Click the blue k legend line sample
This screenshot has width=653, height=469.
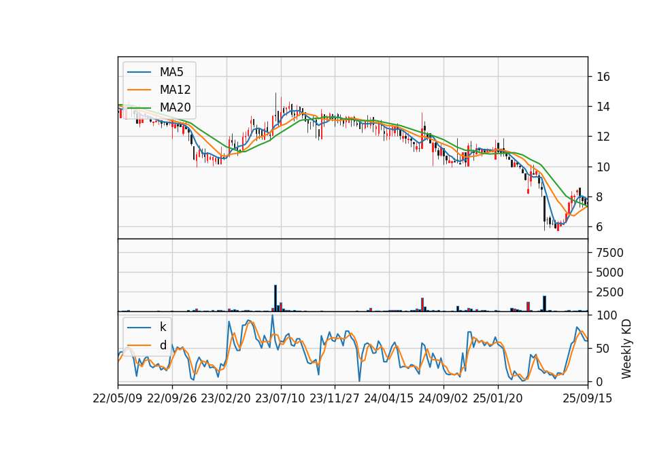(139, 328)
